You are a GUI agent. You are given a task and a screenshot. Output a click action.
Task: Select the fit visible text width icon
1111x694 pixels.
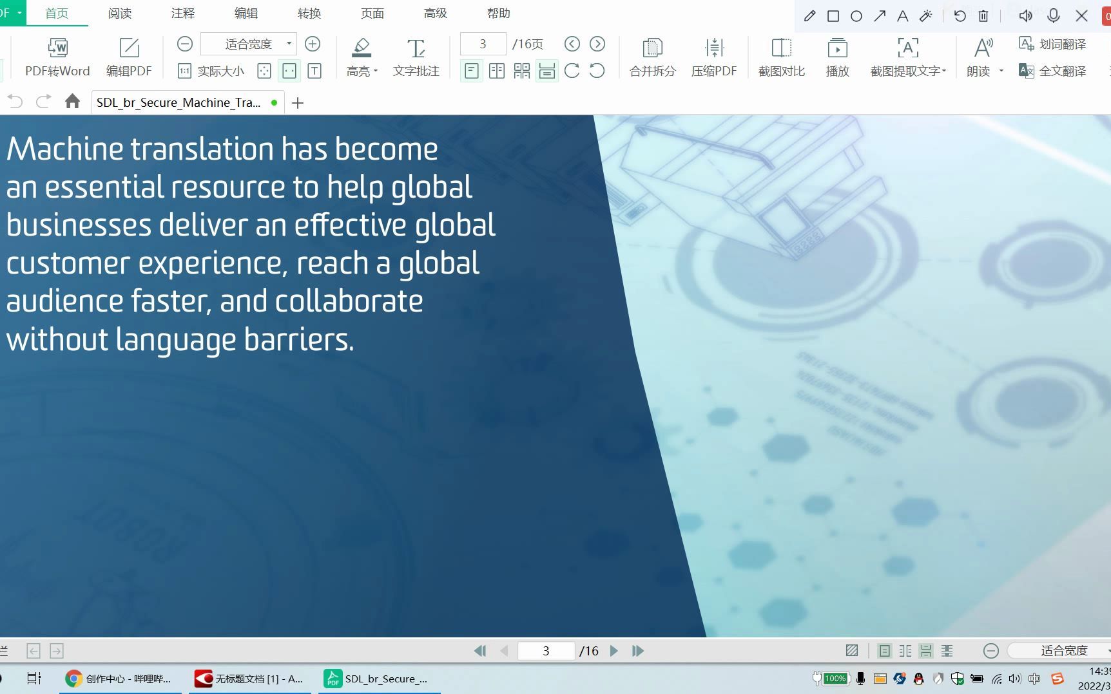[x=314, y=71]
